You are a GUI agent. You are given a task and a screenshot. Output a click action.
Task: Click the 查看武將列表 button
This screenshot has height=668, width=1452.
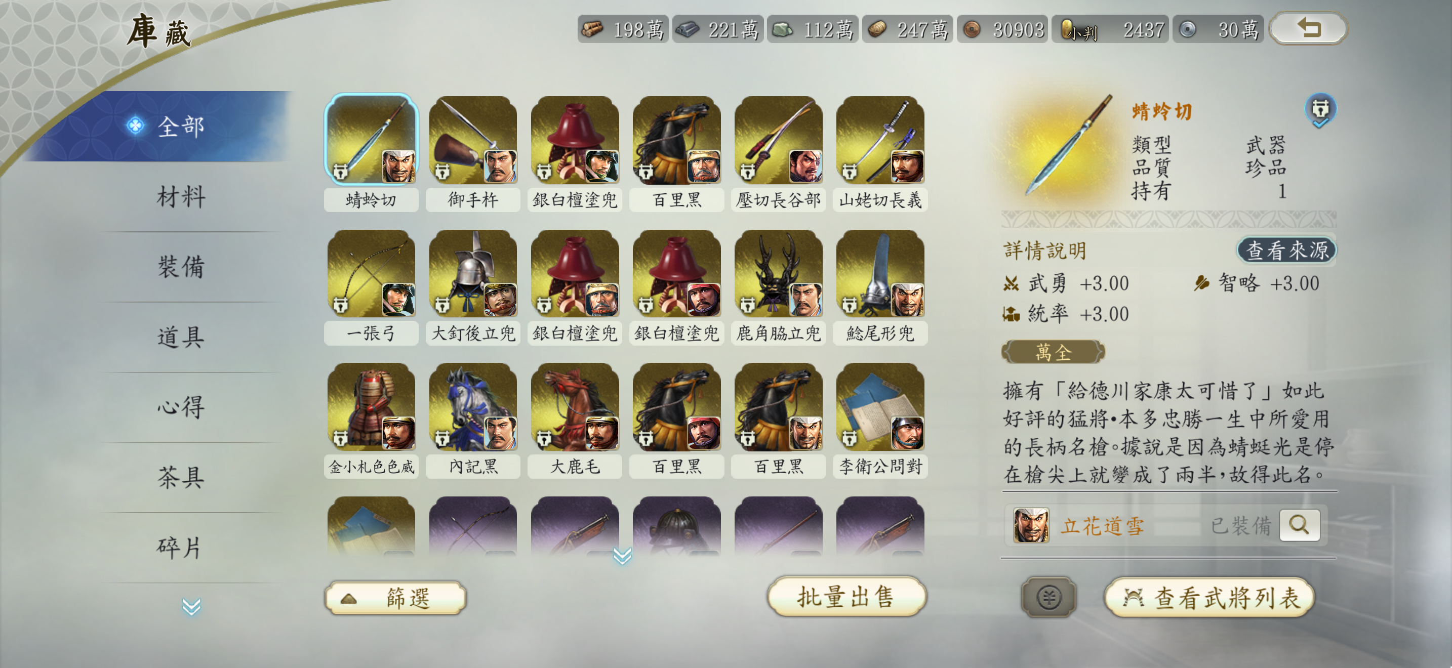1209,597
